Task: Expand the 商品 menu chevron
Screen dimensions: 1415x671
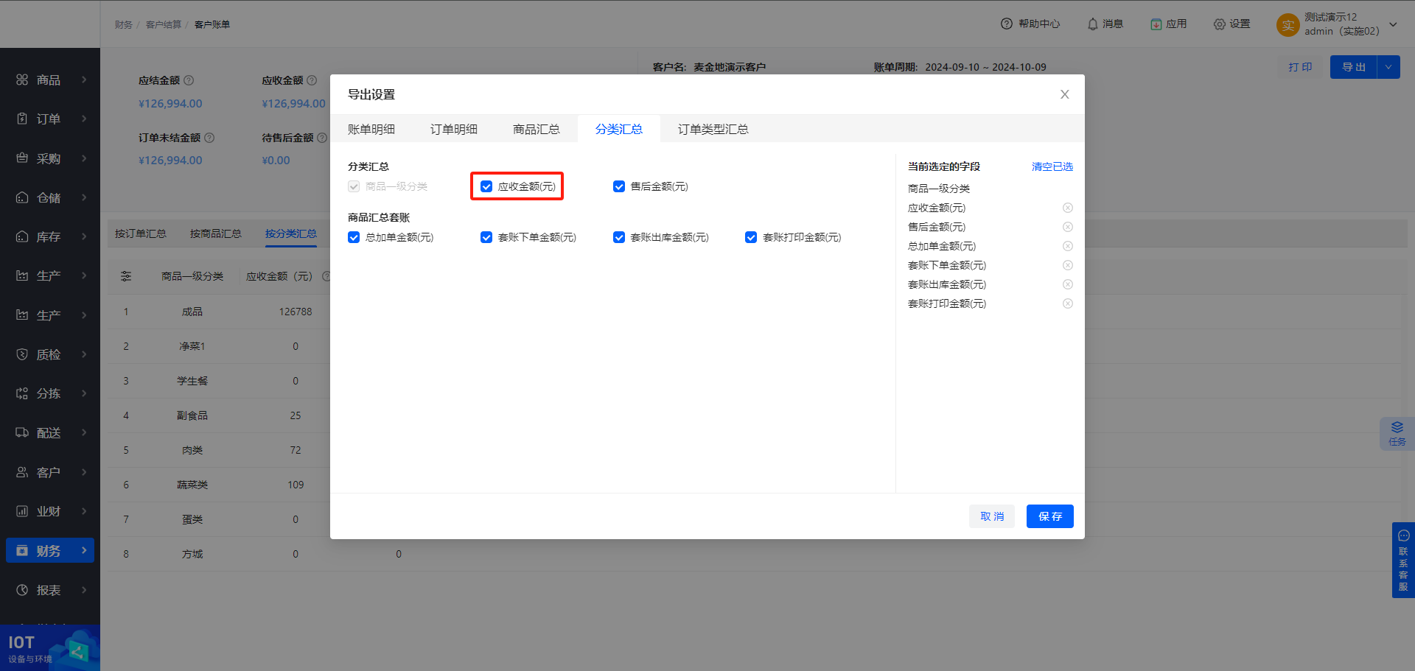Action: pyautogui.click(x=84, y=80)
